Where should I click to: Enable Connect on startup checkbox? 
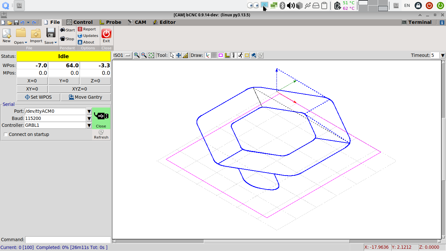(6, 134)
